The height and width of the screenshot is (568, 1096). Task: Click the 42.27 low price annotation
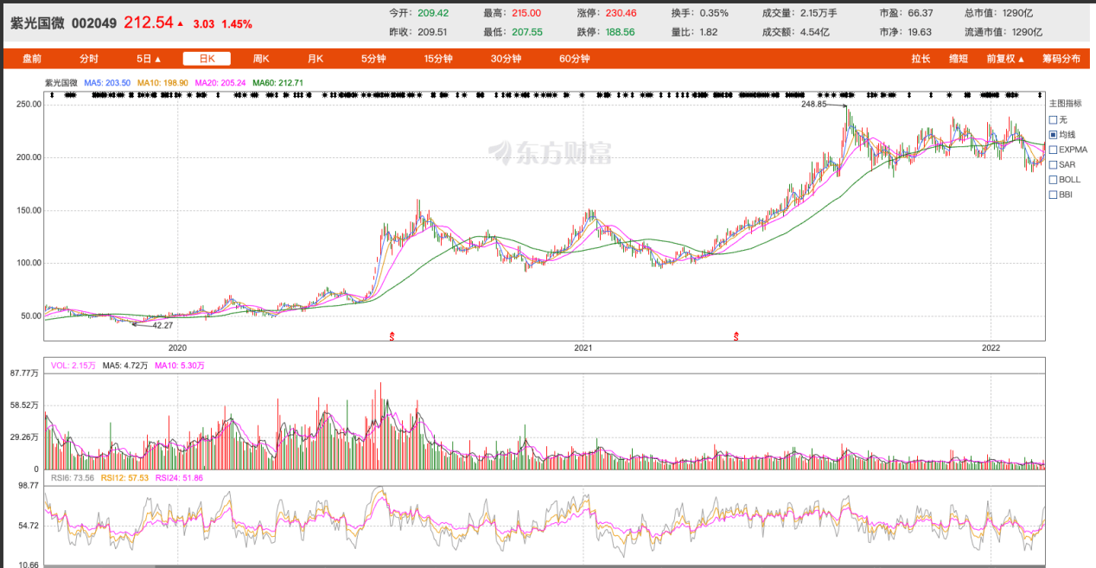[x=163, y=325]
